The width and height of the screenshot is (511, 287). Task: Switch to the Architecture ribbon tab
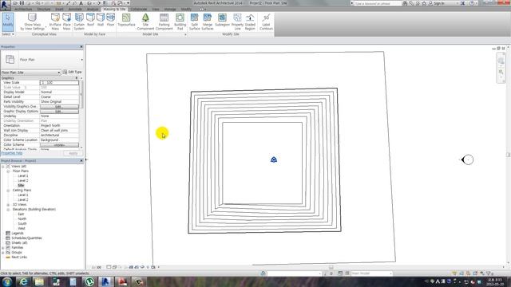click(x=23, y=9)
